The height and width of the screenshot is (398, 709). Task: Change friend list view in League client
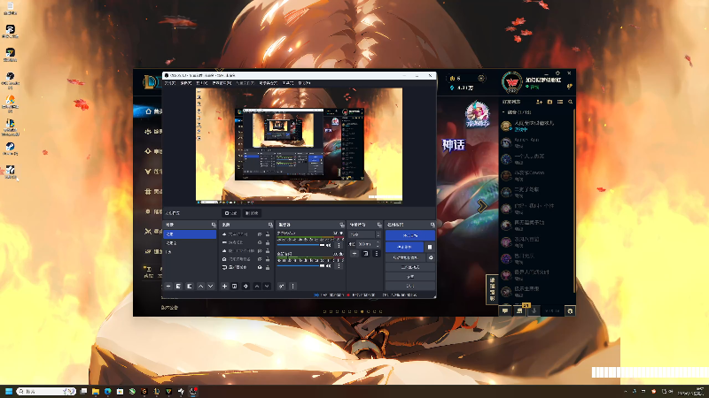560,102
